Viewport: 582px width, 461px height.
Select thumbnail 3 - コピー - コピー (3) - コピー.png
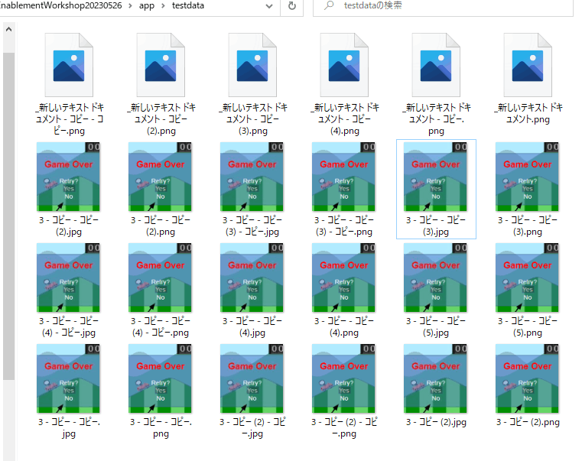[x=343, y=177]
